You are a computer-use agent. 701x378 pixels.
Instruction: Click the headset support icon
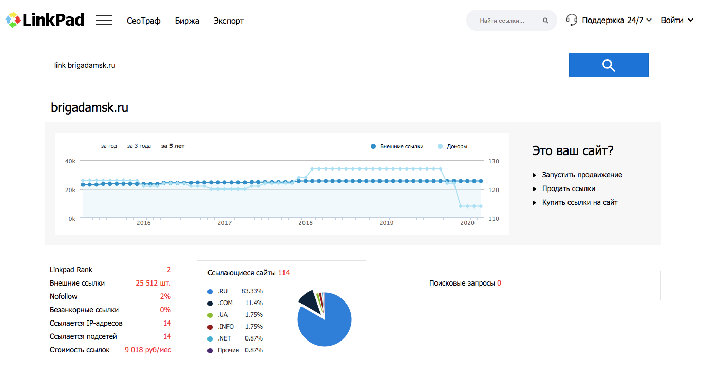point(572,20)
